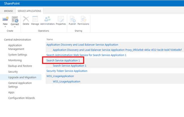Image resolution: width=184 pixels, height=117 pixels.
Task: Switch to the BROWSE tab
Action: [8, 11]
